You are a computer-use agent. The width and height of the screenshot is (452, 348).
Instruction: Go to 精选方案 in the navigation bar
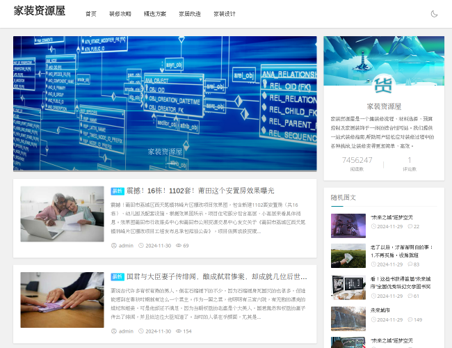(155, 14)
